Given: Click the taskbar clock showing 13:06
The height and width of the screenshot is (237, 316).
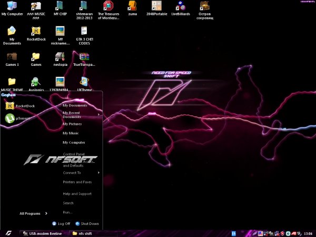Looking at the screenshot, I should point(308,234).
